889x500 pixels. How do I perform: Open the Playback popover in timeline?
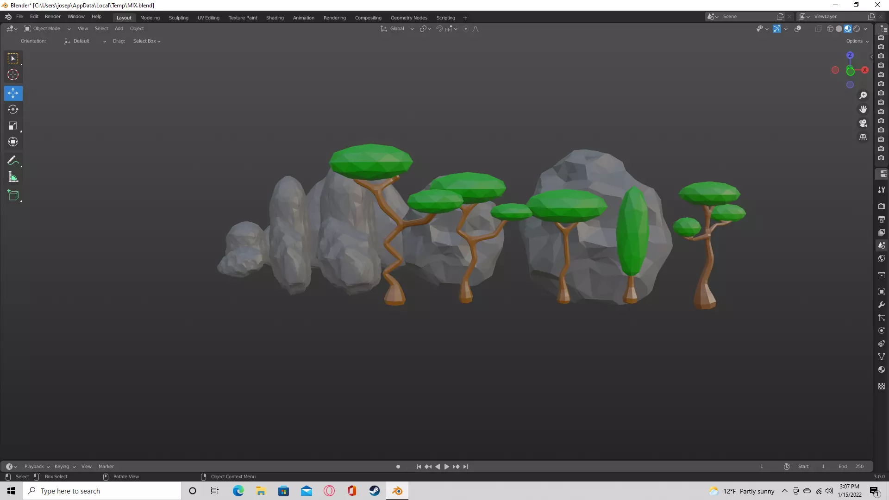tap(37, 467)
